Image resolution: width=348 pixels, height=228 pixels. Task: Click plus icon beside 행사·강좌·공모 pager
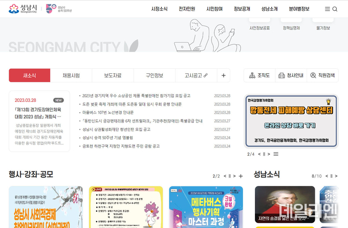pos(241,176)
